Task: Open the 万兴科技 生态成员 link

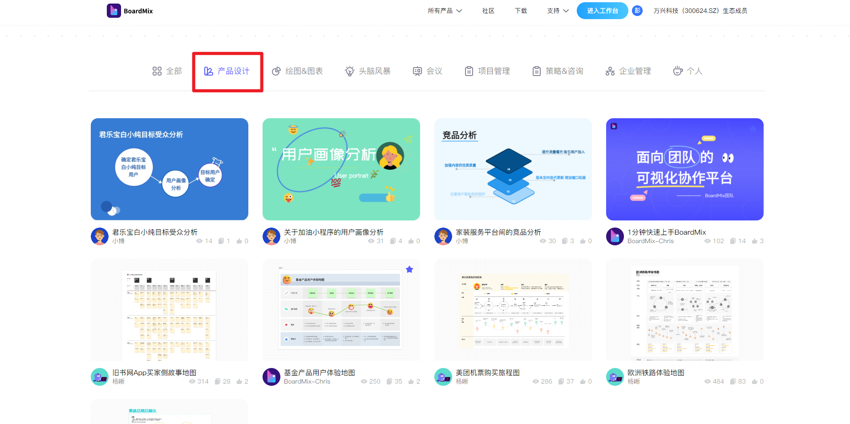Action: coord(700,11)
